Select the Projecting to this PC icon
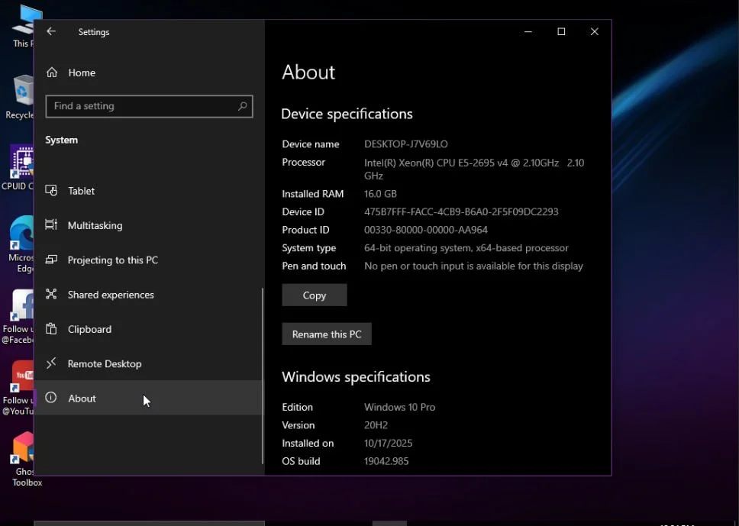Screen dimensions: 739x526 (51, 260)
